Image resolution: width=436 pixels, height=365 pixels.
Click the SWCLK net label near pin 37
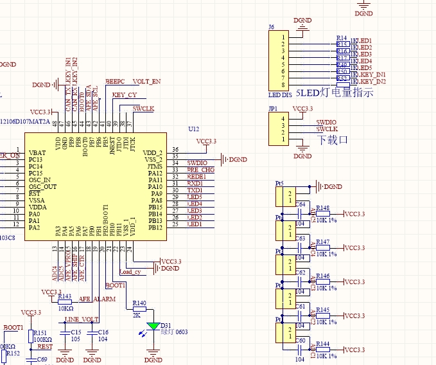(x=143, y=109)
